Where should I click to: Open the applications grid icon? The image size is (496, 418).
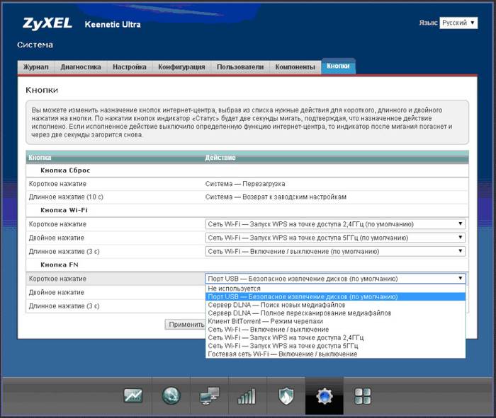pyautogui.click(x=363, y=396)
